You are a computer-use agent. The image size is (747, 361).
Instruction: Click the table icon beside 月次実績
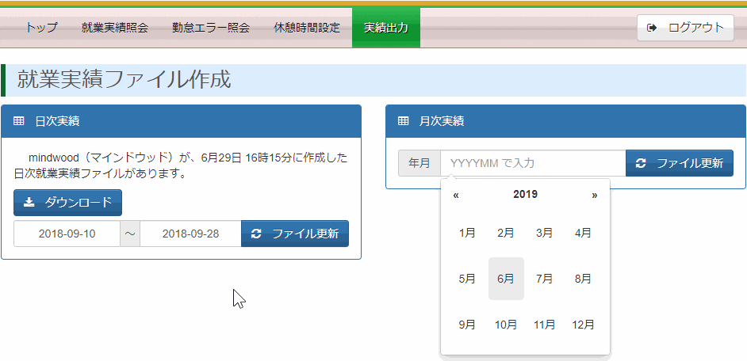pos(403,122)
